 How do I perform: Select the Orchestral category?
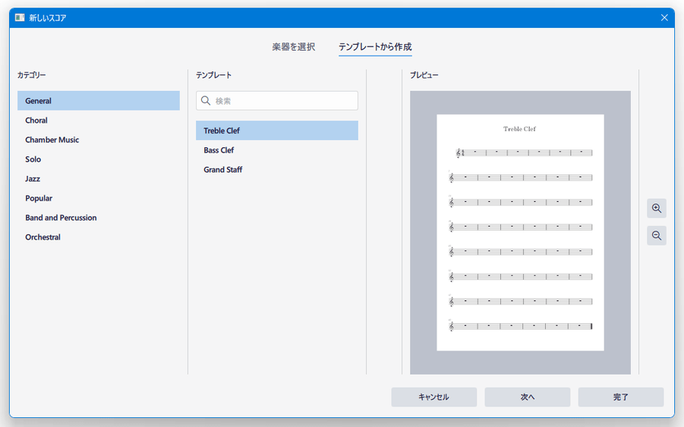pos(99,237)
